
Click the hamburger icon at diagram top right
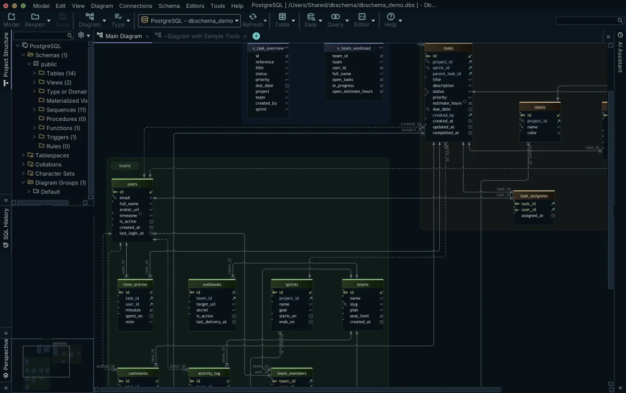point(608,36)
